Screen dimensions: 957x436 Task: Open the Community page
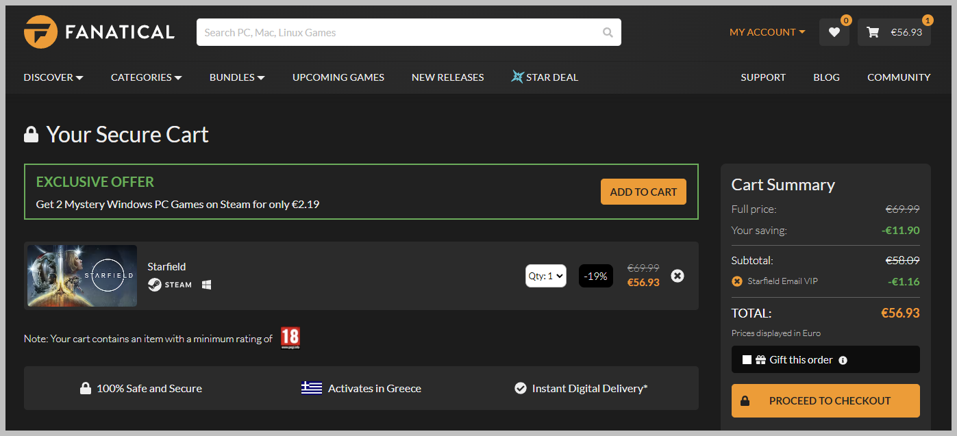(899, 77)
